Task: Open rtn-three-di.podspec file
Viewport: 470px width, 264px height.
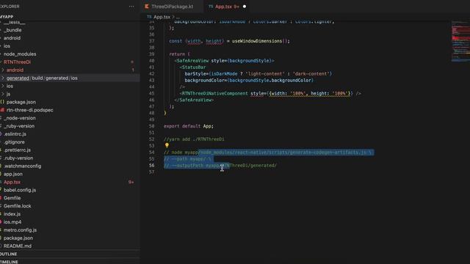Action: click(29, 110)
